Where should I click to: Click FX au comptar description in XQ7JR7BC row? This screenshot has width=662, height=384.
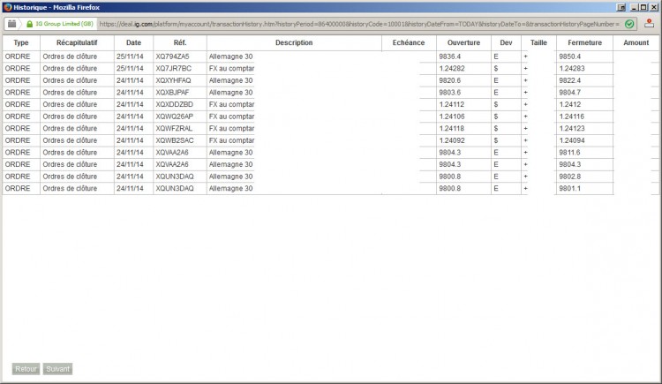231,69
